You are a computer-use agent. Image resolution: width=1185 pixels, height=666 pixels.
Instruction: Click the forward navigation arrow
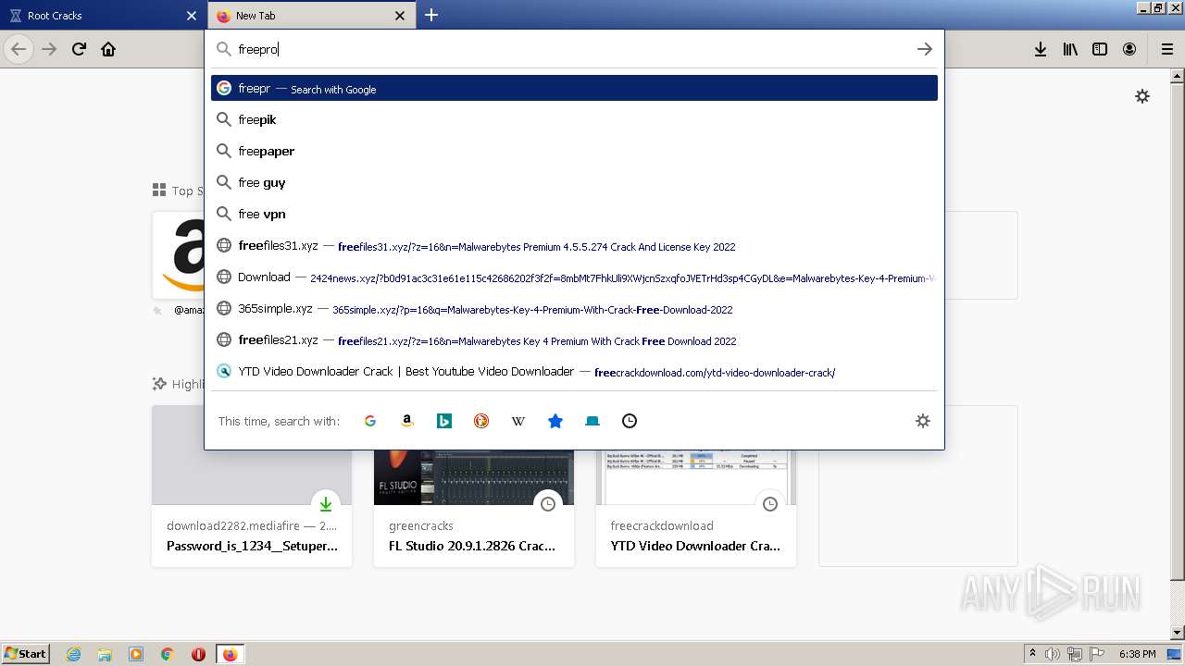49,49
